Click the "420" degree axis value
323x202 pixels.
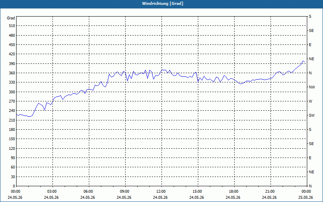(x=12, y=54)
